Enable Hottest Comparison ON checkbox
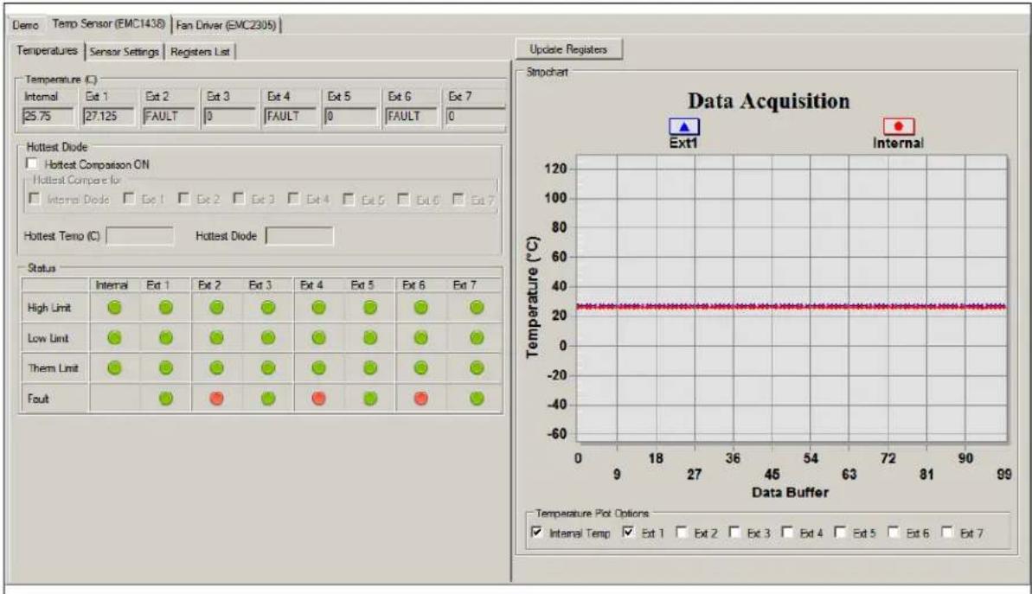Viewport: 1032px width, 594px height. (32, 163)
